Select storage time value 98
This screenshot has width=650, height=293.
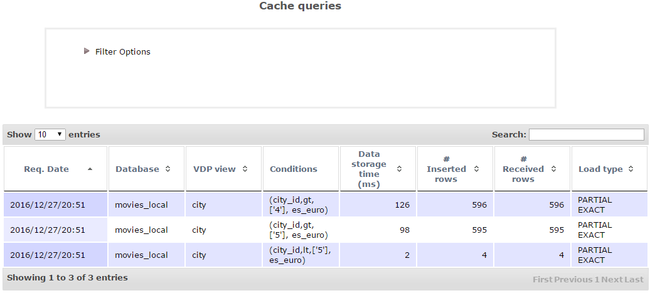coord(404,230)
